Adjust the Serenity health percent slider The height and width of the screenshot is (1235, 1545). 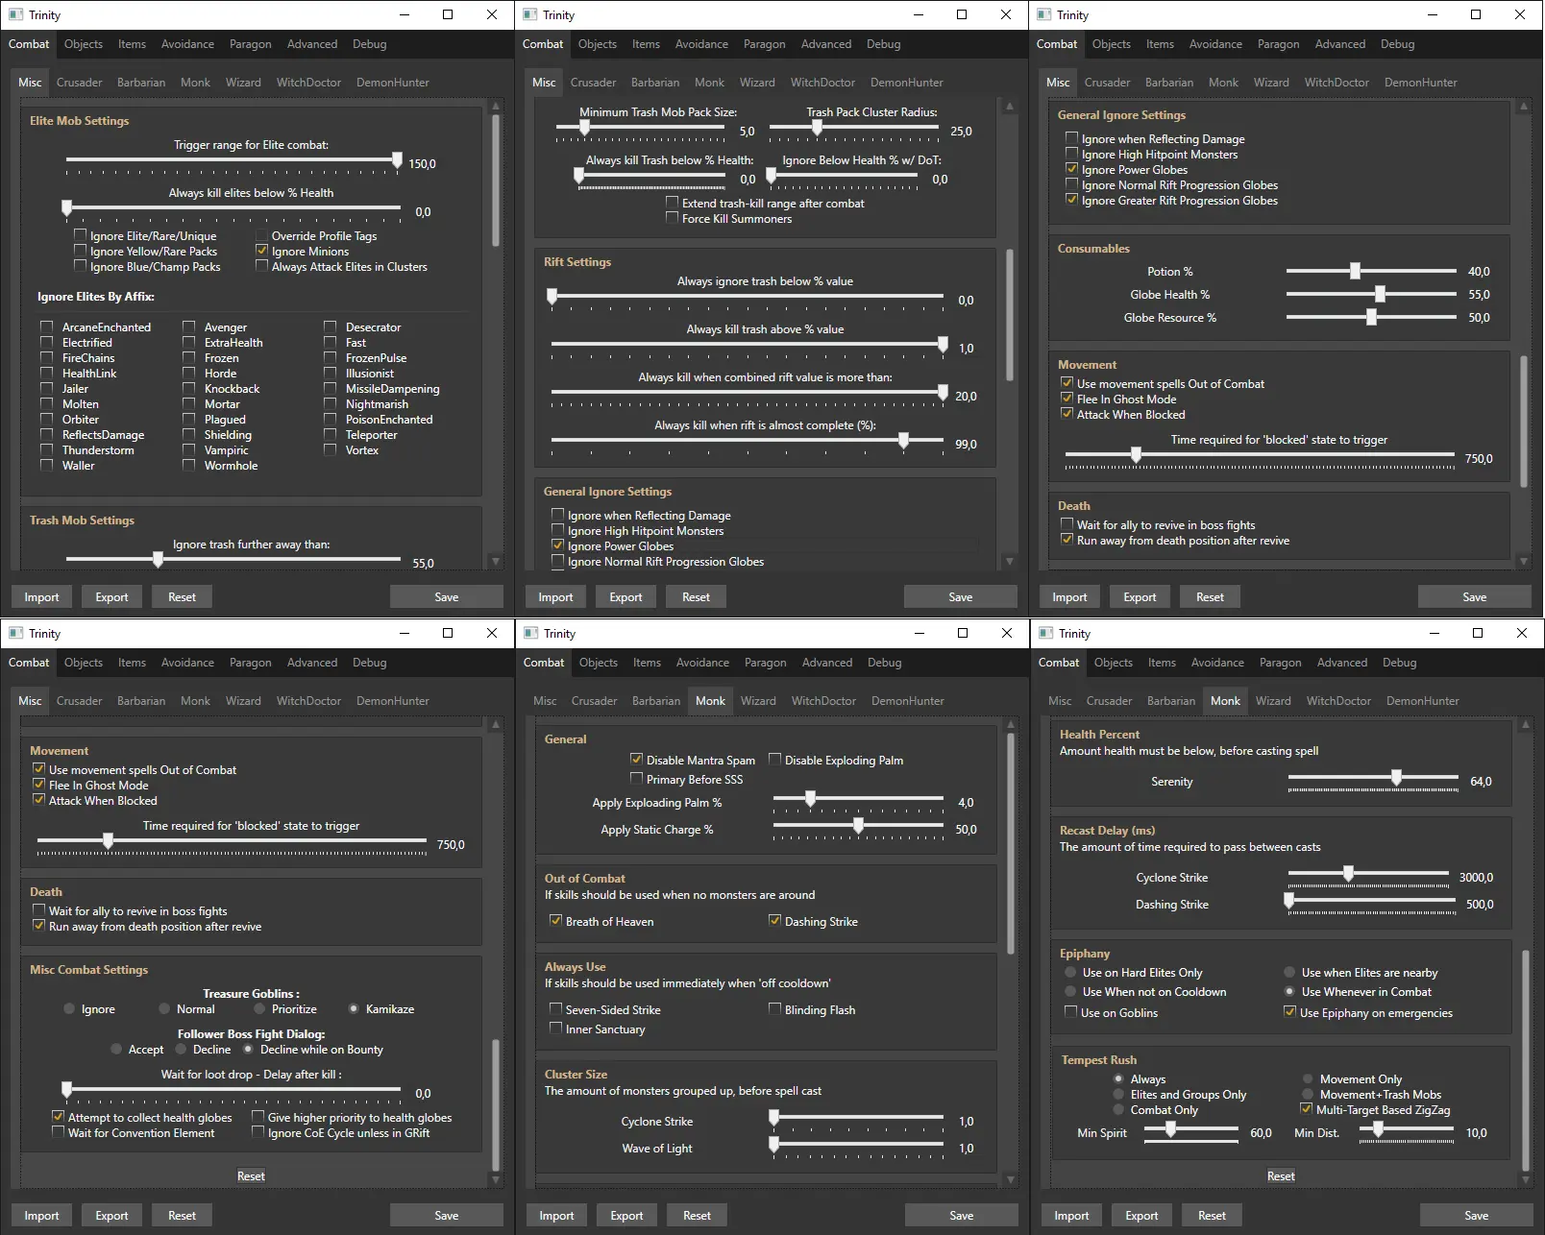[x=1372, y=778]
